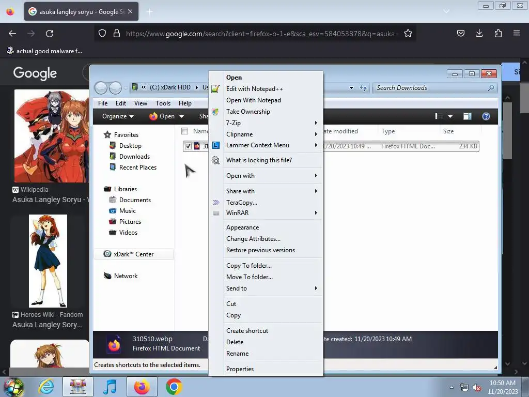Launch Google Chrome from the taskbar
This screenshot has width=529, height=397.
[x=174, y=387]
